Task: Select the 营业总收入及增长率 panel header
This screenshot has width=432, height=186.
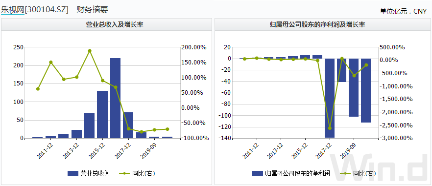Action: [107, 24]
